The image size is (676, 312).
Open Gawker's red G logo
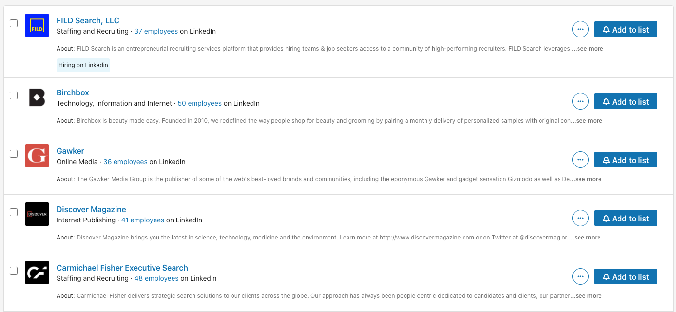coord(37,156)
